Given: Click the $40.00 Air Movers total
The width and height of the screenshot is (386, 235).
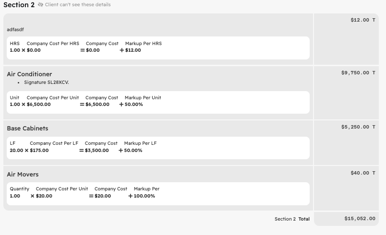Looking at the screenshot, I should click(x=360, y=173).
